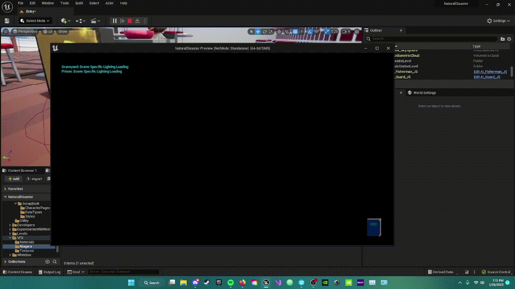Toggle rotation snapping angle icon
515x289 pixels.
(310, 31)
